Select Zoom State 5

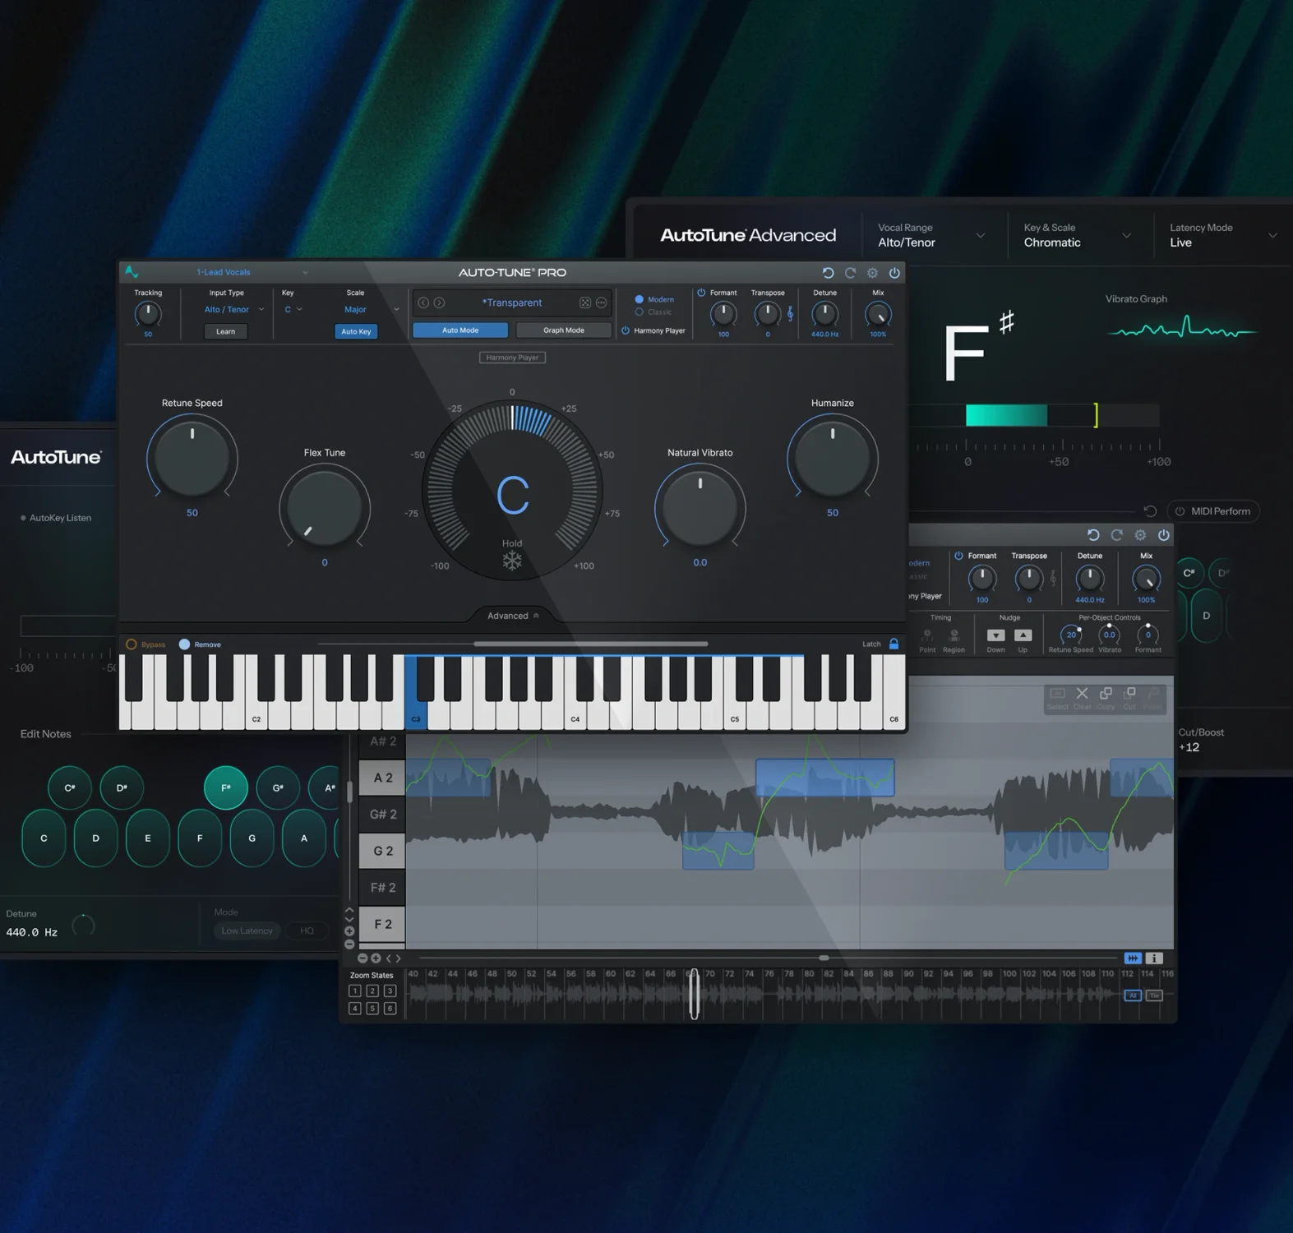372,1009
